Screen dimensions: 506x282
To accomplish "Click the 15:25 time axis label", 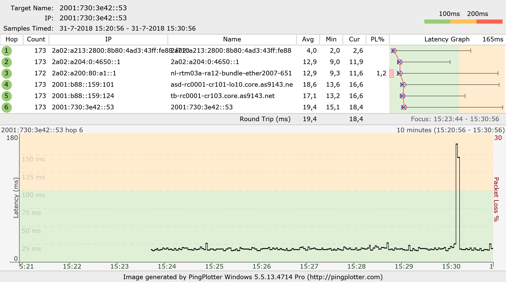I will pos(214,266).
